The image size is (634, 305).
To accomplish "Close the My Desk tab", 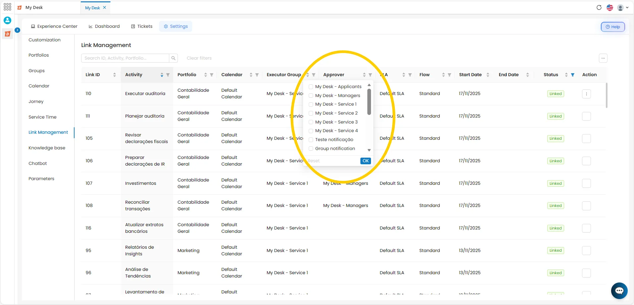I will pos(104,7).
